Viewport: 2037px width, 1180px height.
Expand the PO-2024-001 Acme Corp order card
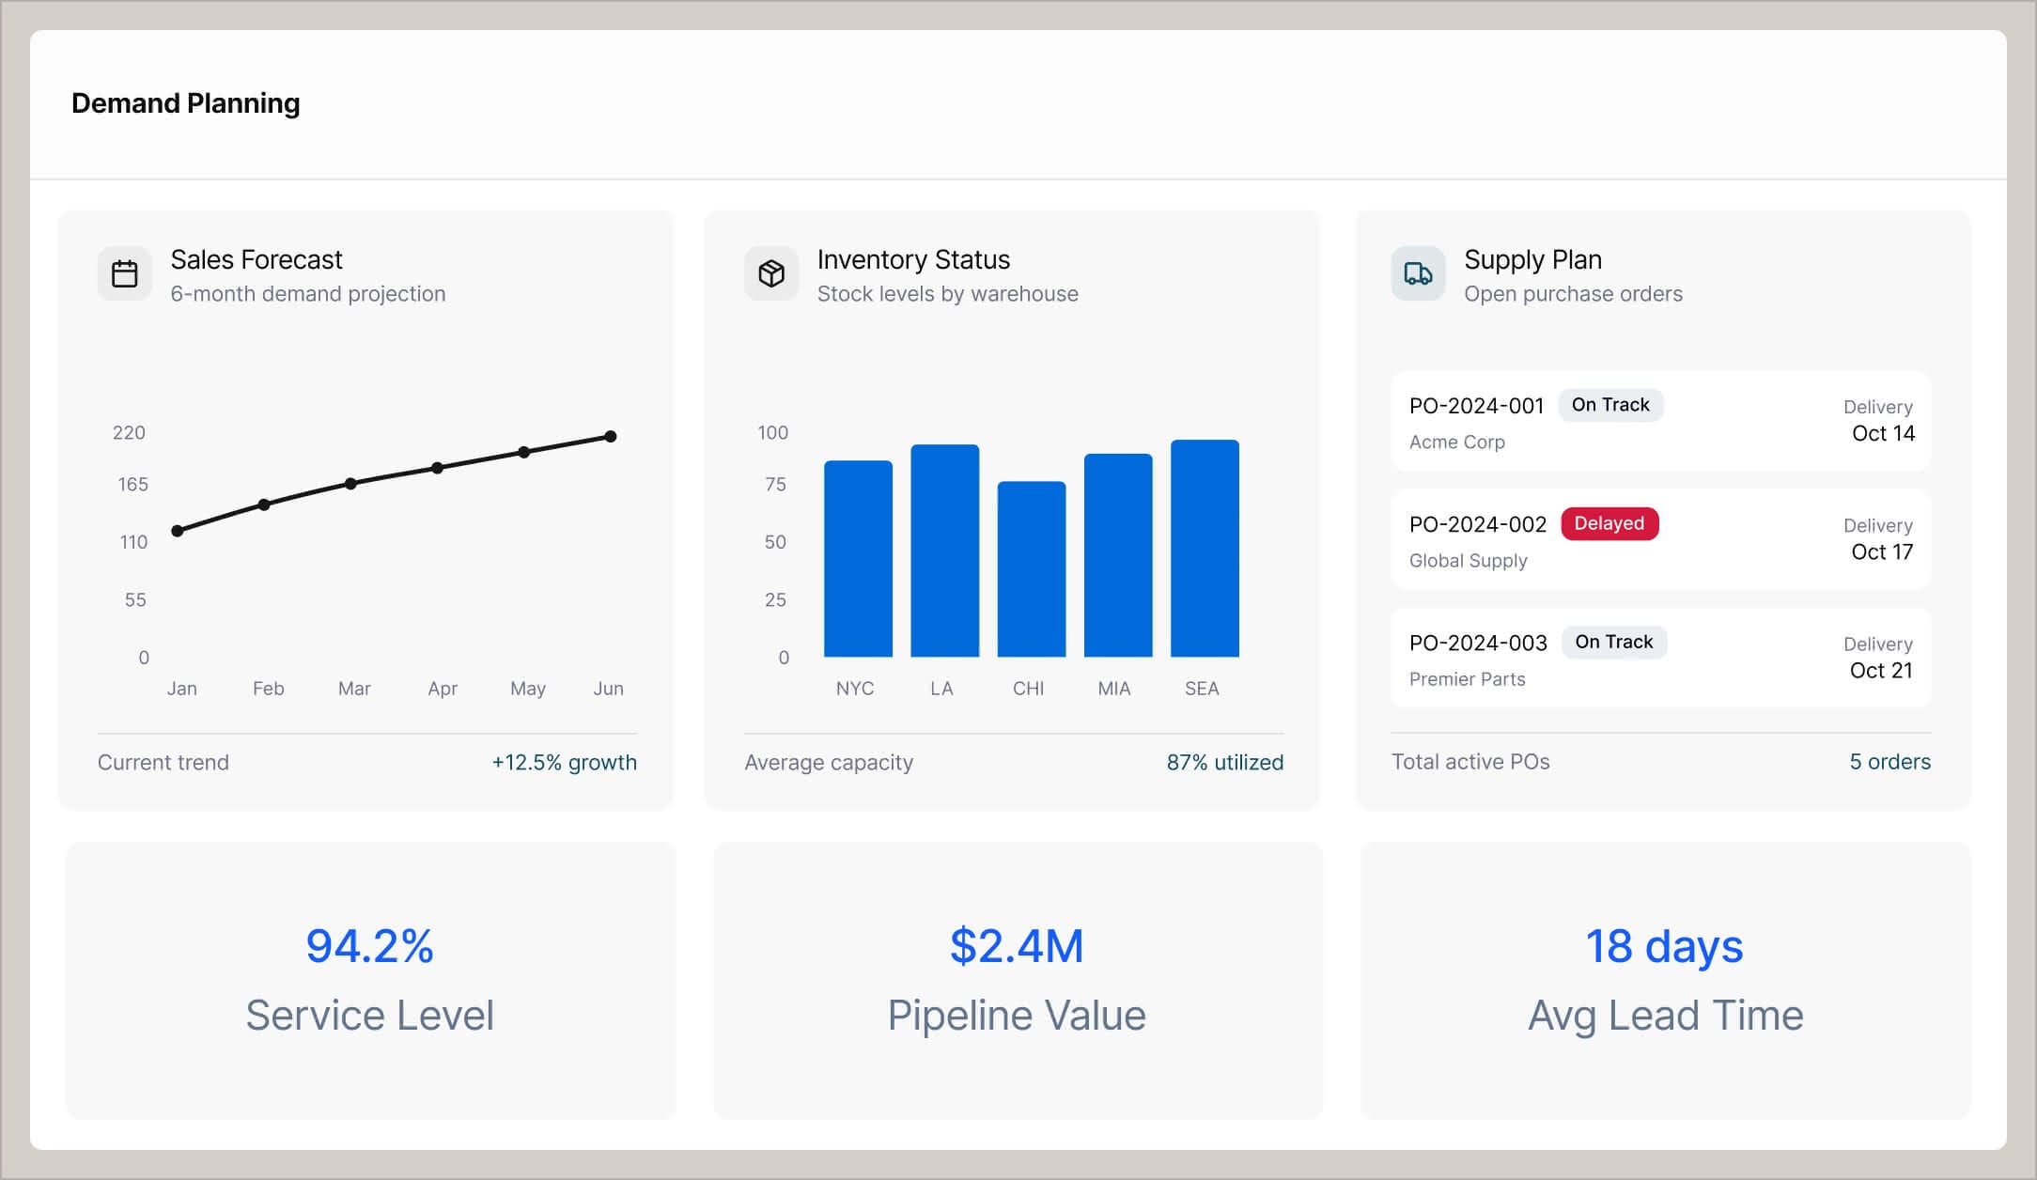tap(1660, 422)
